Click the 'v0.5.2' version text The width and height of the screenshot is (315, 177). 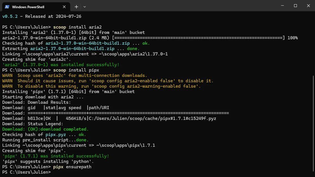click(10, 16)
